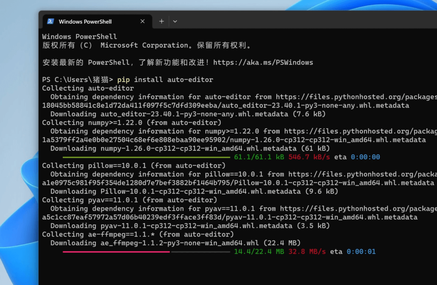Open the aka.ms/PSWindows link

pos(263,63)
